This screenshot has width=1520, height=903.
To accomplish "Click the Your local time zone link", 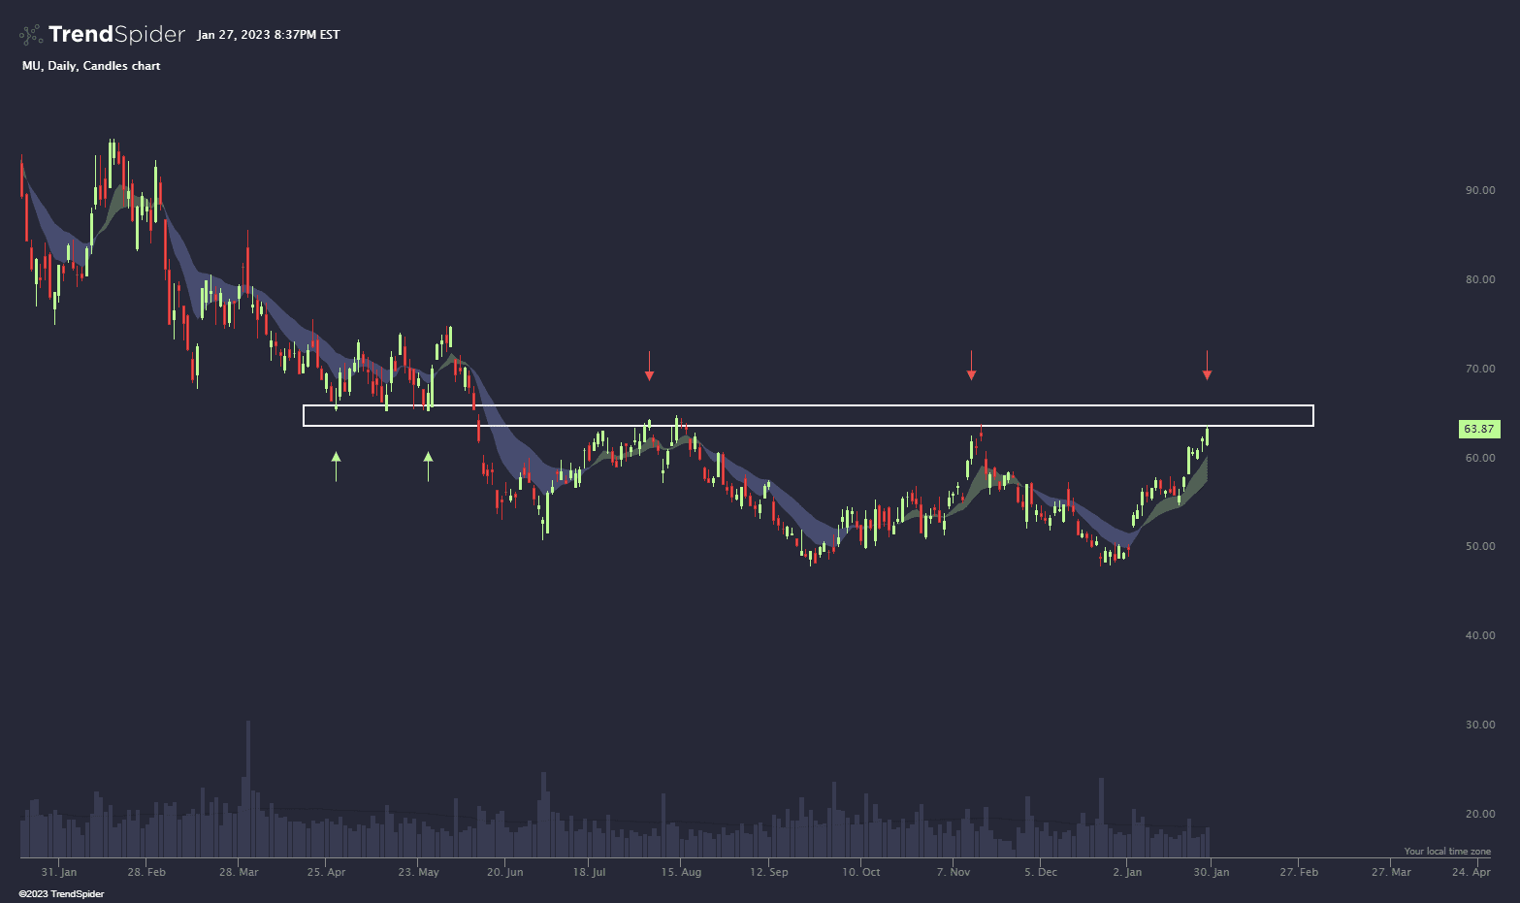I will coord(1447,850).
